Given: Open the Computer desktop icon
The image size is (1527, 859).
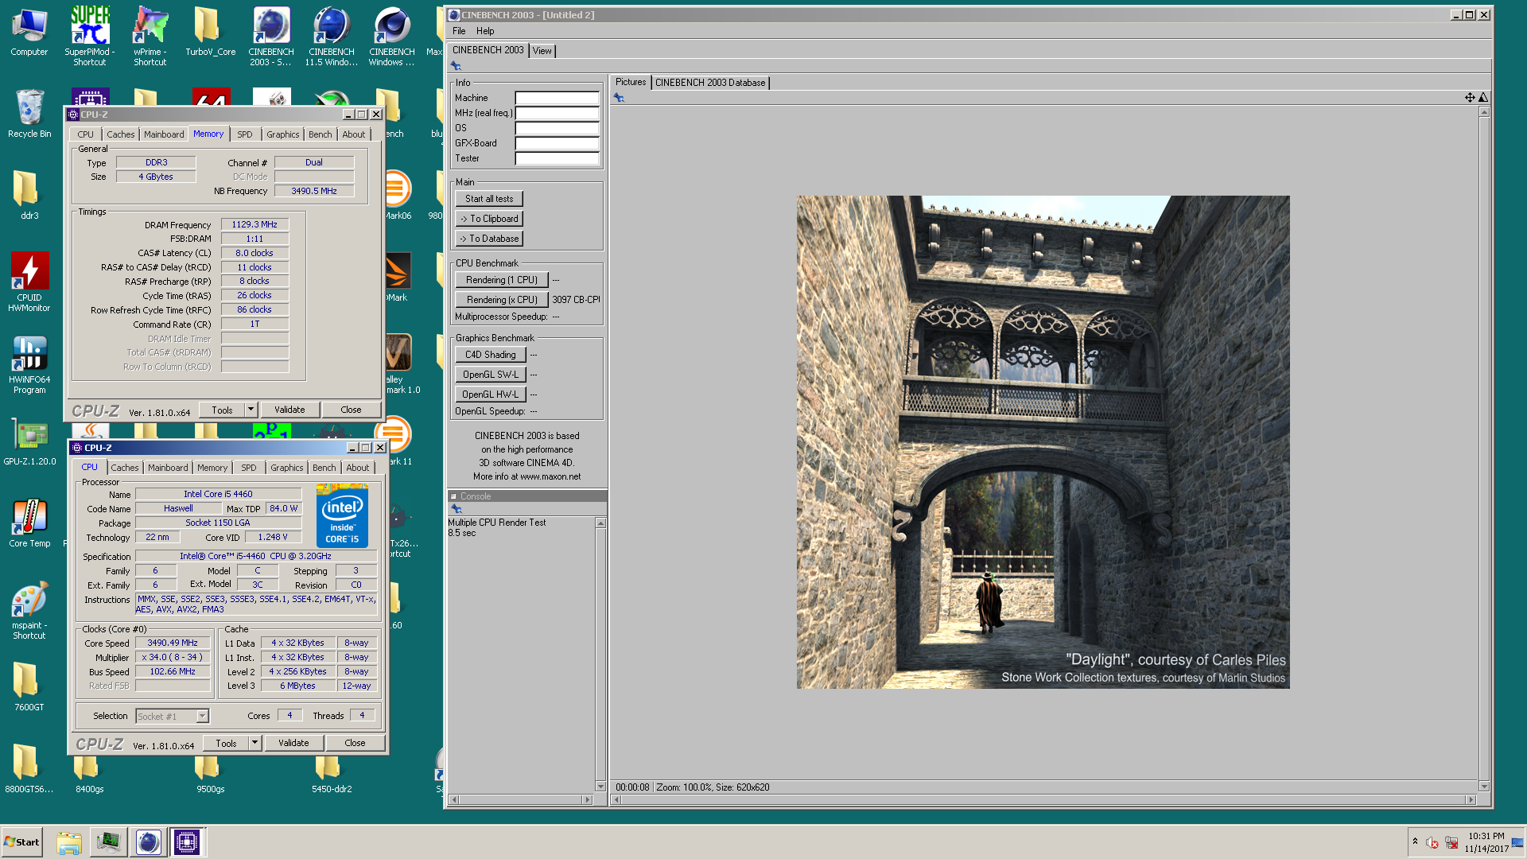Looking at the screenshot, I should [x=29, y=32].
